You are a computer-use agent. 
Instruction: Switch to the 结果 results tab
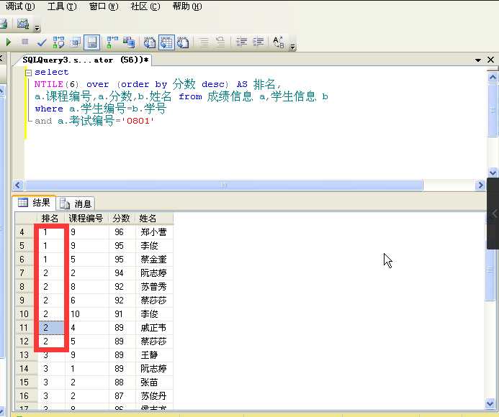[34, 203]
